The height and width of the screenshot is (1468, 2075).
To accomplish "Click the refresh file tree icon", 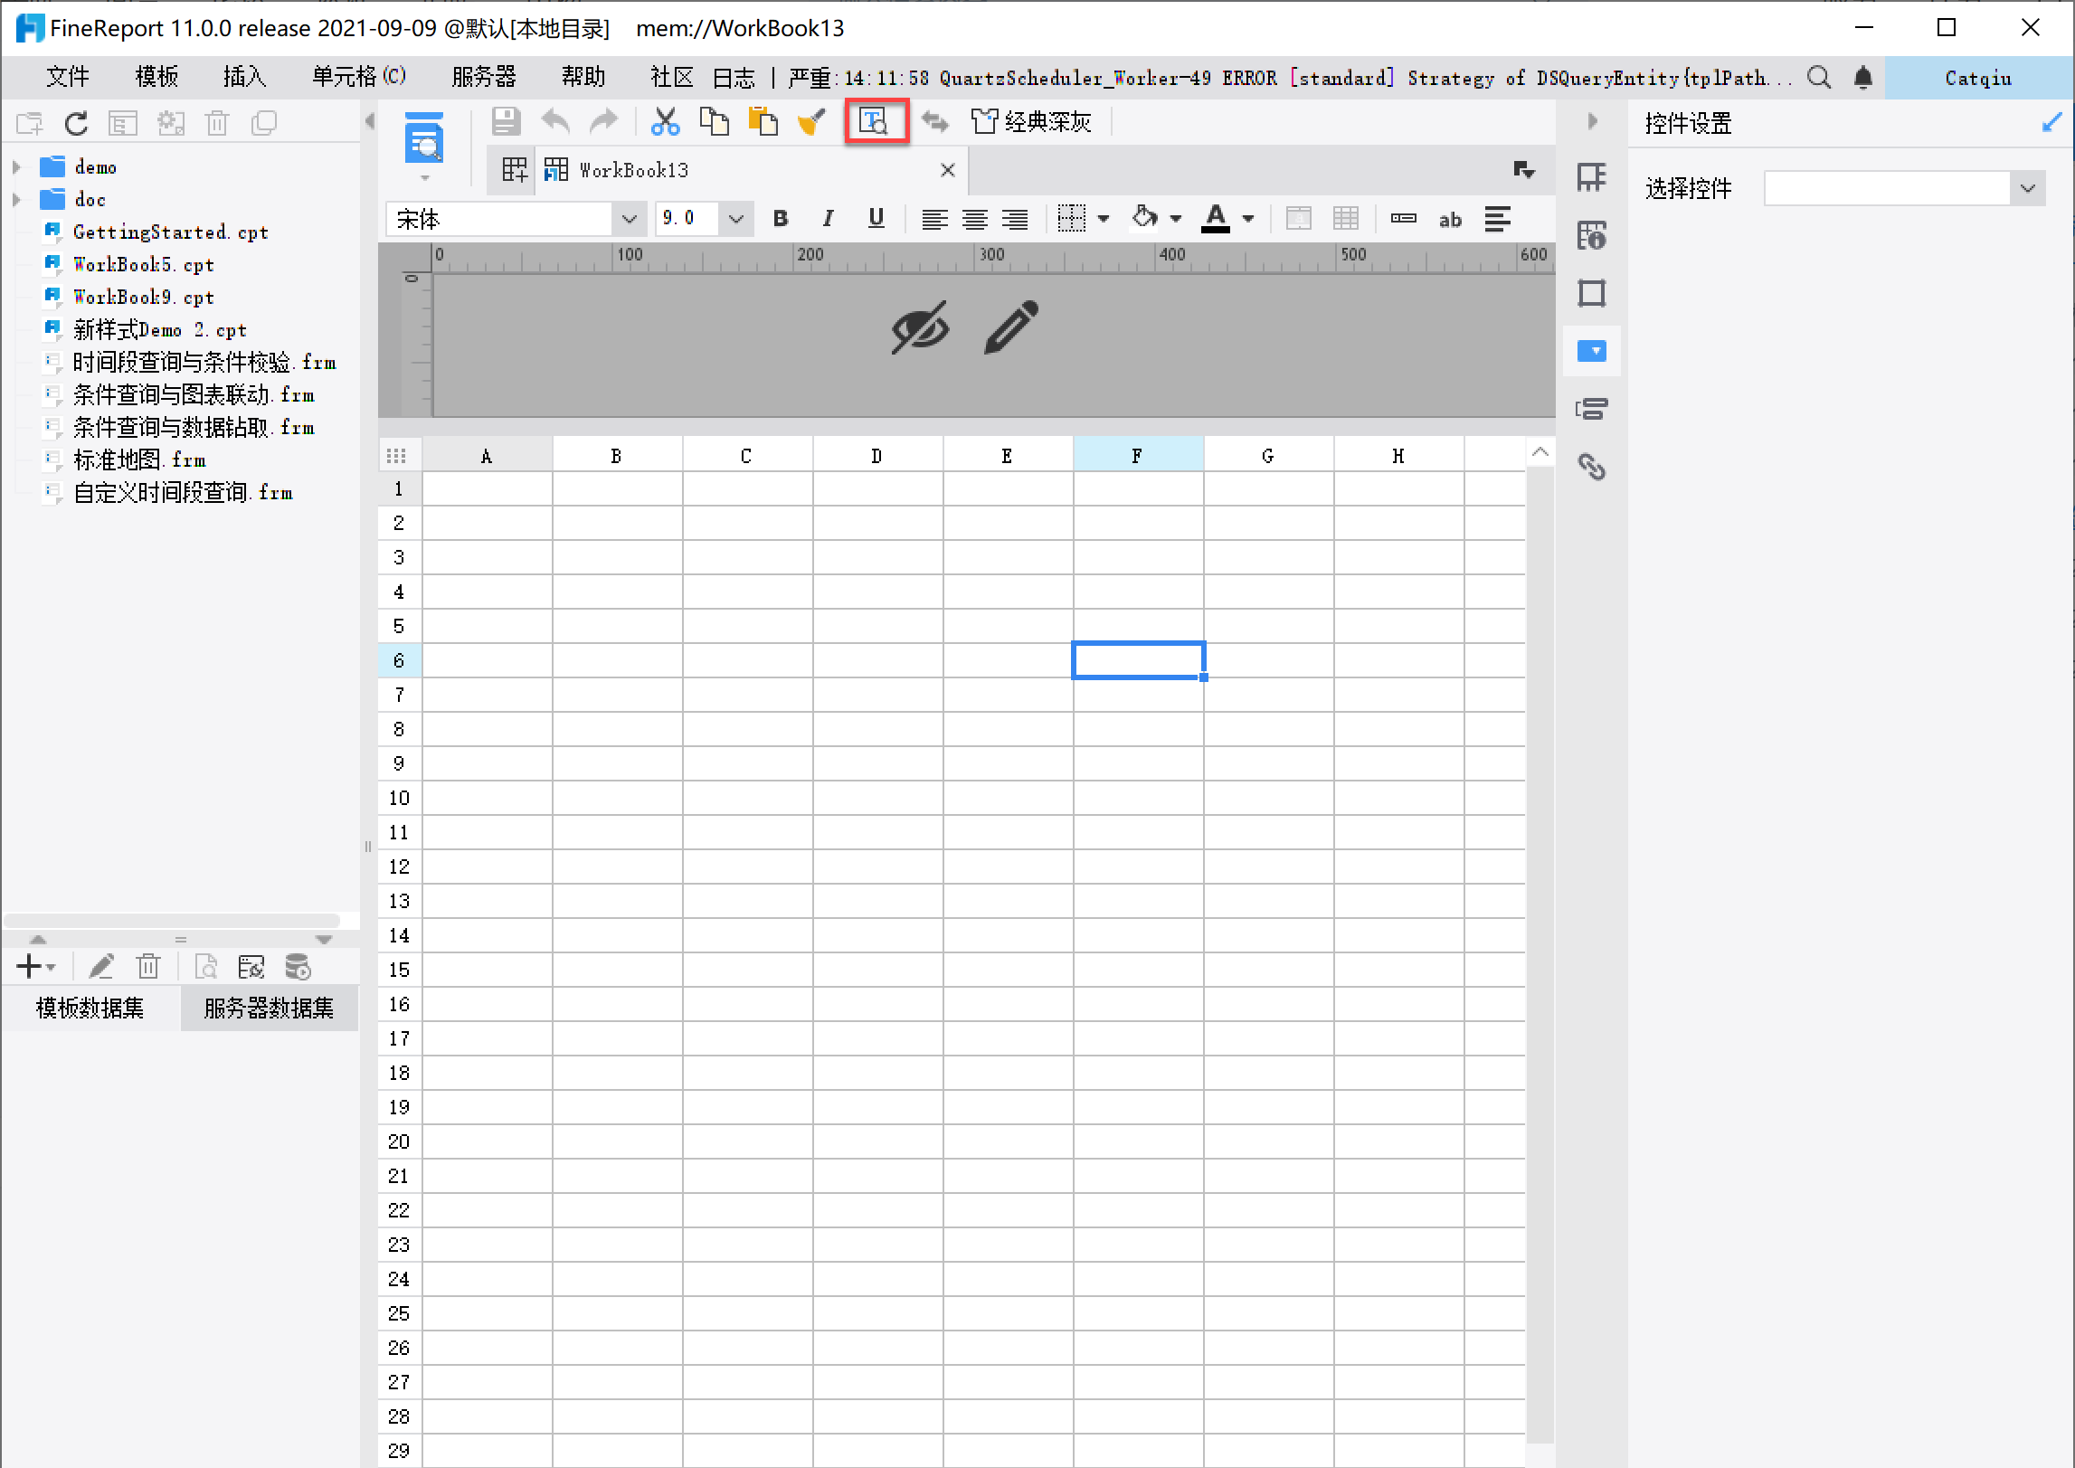I will click(x=76, y=123).
